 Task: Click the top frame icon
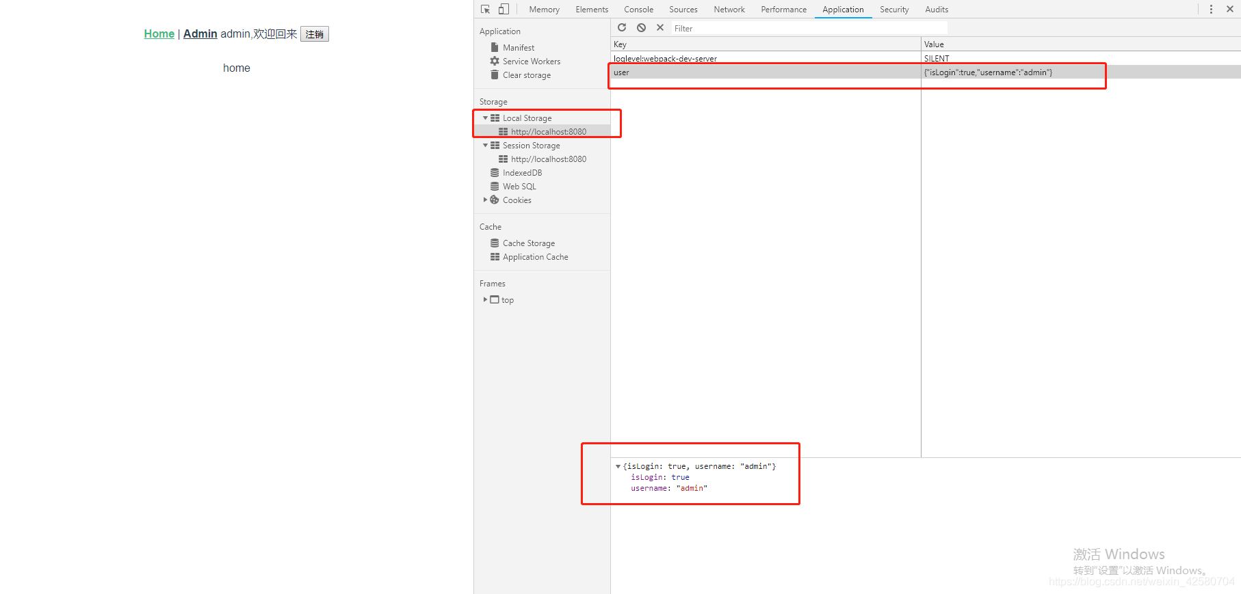(495, 299)
